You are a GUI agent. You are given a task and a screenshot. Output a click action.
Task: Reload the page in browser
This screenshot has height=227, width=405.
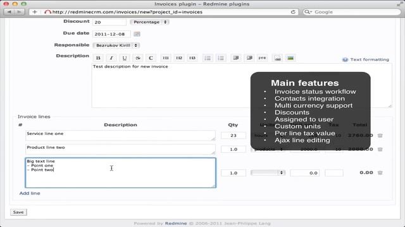point(293,12)
